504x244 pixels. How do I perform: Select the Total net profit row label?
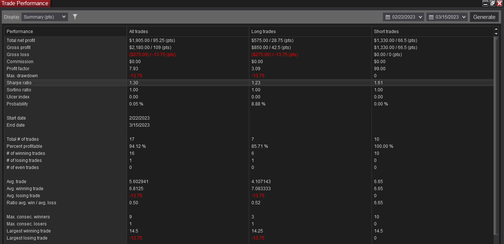tap(21, 40)
